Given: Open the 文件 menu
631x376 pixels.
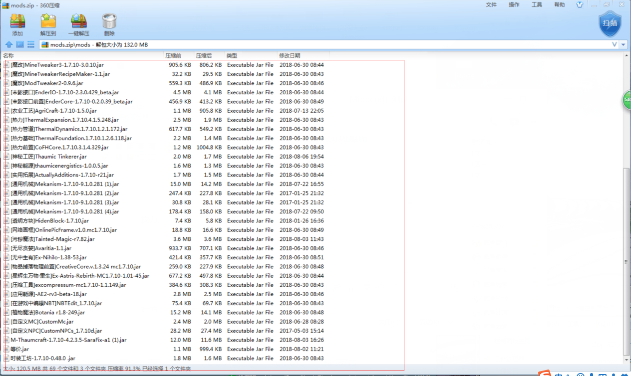Looking at the screenshot, I should 491,4.
